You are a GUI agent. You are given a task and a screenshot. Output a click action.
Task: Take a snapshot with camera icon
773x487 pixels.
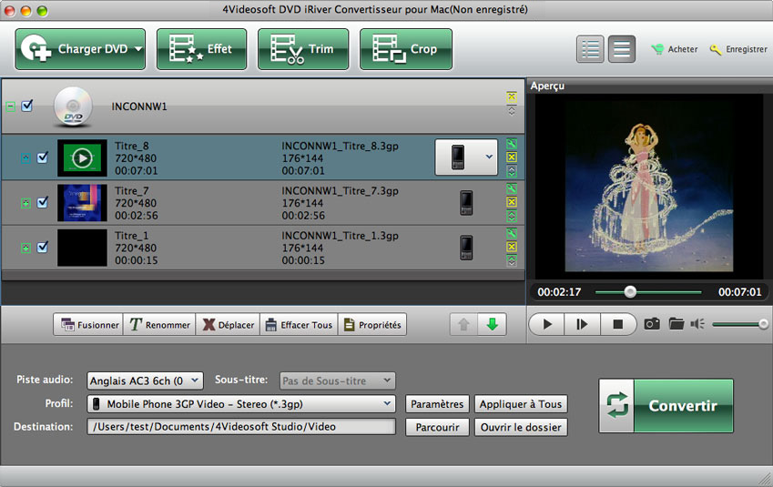point(652,324)
